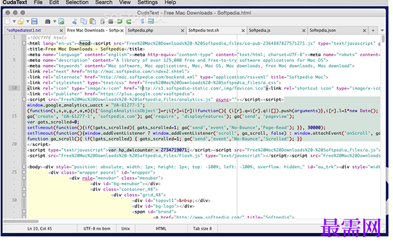This screenshot has width=393, height=248.
Task: Click line number 25 in the gutter
Action: (14, 172)
